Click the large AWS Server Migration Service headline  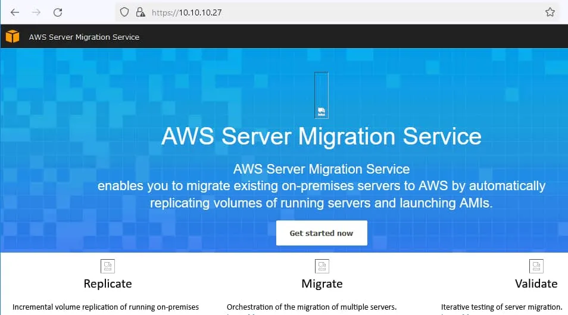321,136
